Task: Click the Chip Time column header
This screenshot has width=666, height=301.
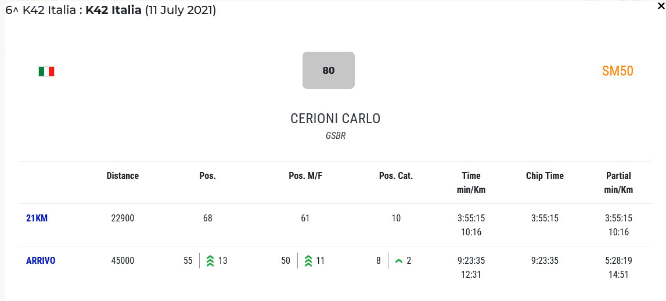Action: 545,176
